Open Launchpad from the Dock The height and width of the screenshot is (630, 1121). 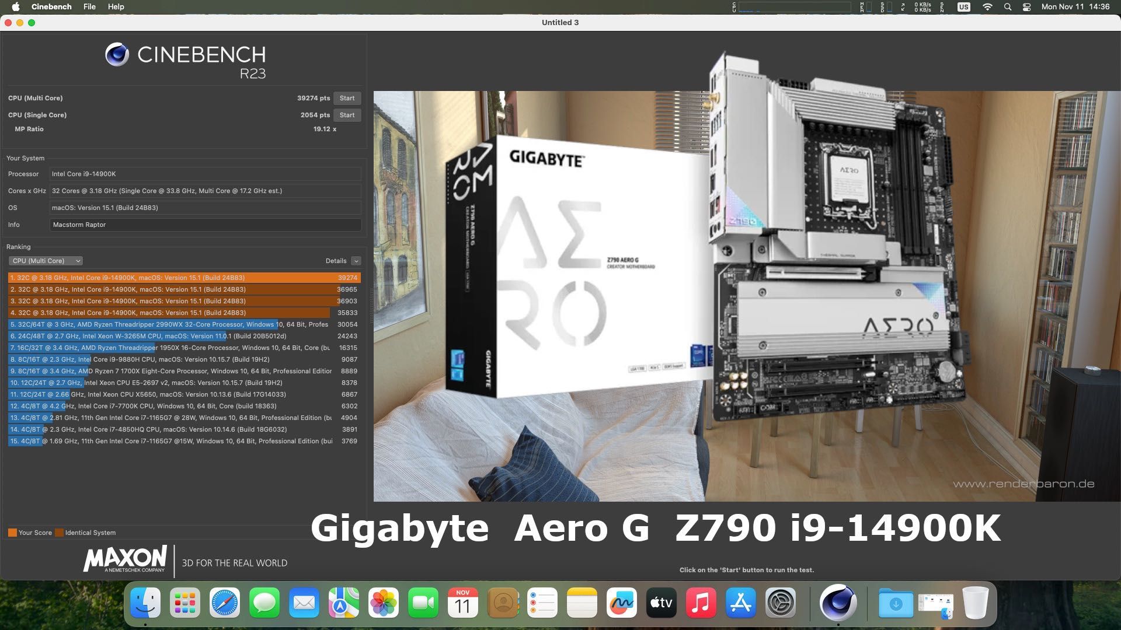pyautogui.click(x=185, y=603)
